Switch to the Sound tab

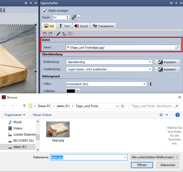click(x=81, y=26)
